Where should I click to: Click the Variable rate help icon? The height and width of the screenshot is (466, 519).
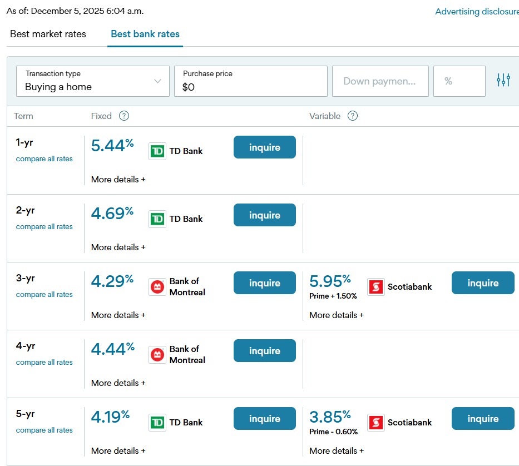[x=352, y=116]
